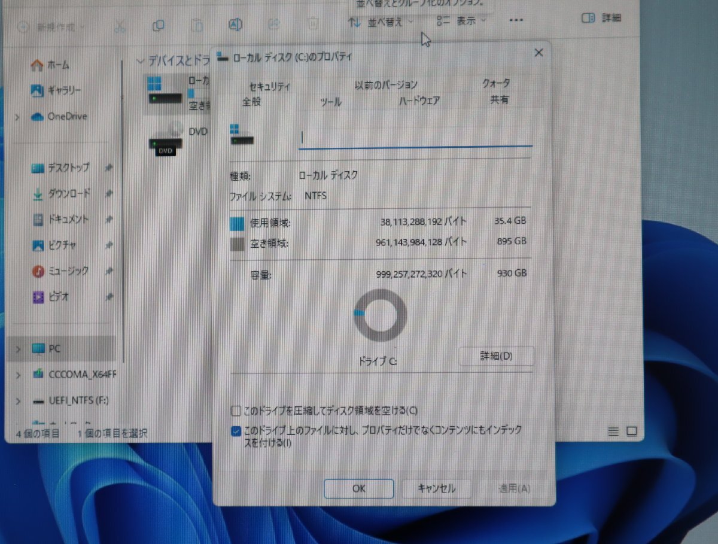
Task: Expand the CCCOMA_X64FF tree node
Action: click(x=18, y=375)
